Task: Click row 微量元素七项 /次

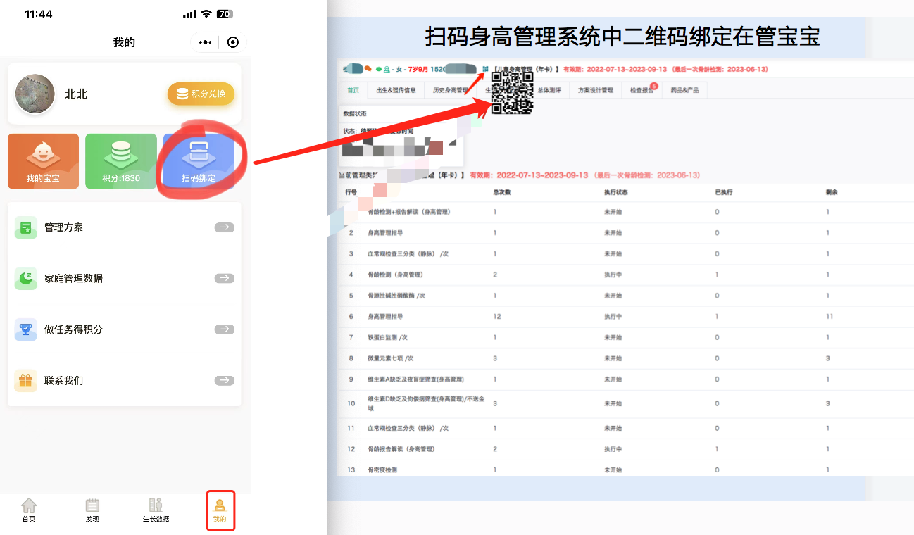Action: click(x=627, y=358)
